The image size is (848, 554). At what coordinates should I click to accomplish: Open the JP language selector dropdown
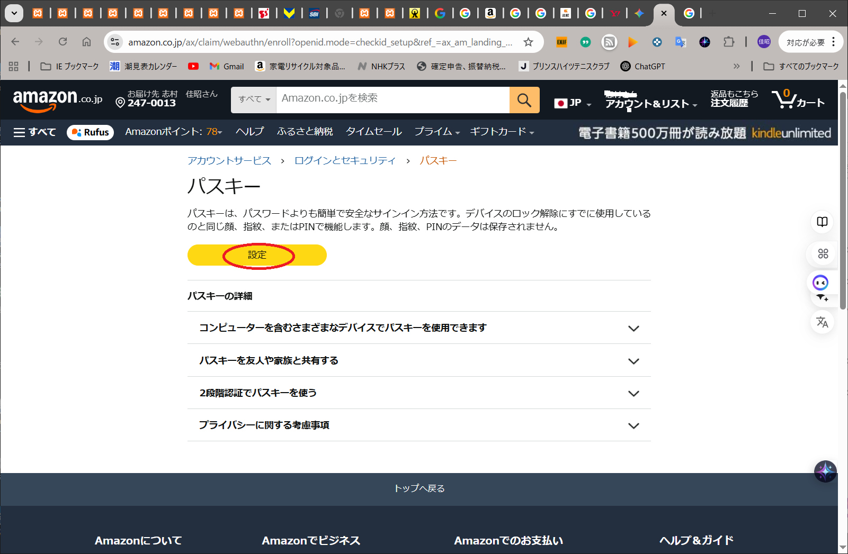(573, 103)
